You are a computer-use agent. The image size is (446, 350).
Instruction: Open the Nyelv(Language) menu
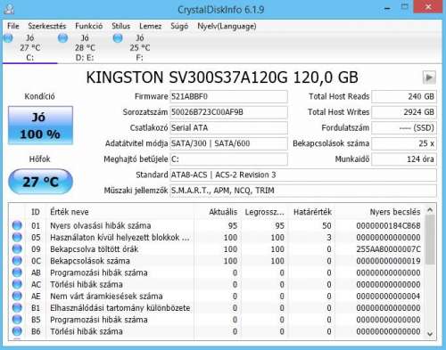[x=227, y=26]
